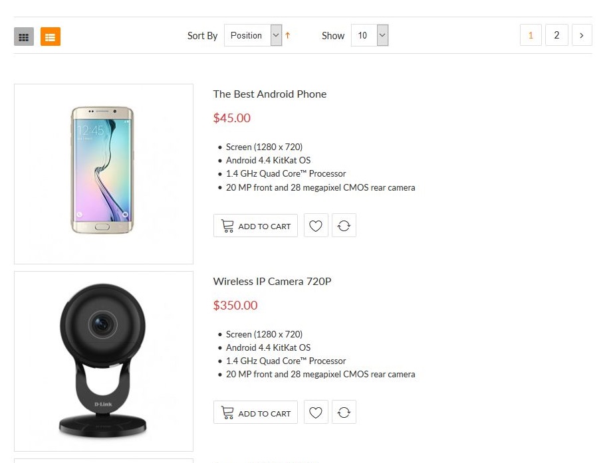Screen dimensions: 611x463
Task: Switch to grid view layout
Action: 24,37
